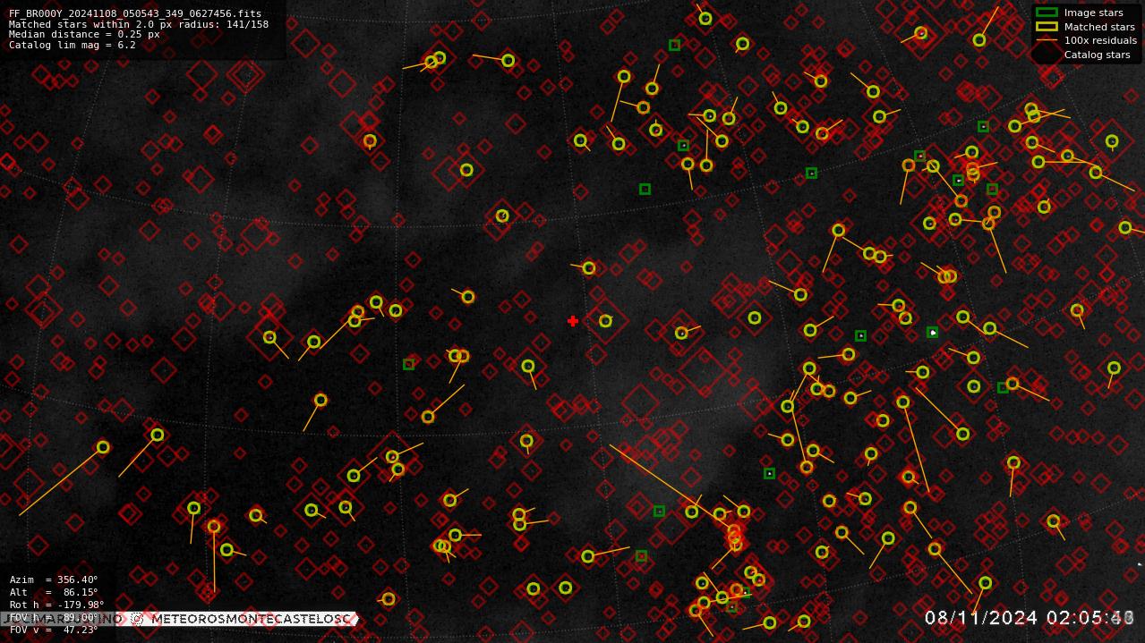Click the orange 100x residuals legend line

[1046, 40]
